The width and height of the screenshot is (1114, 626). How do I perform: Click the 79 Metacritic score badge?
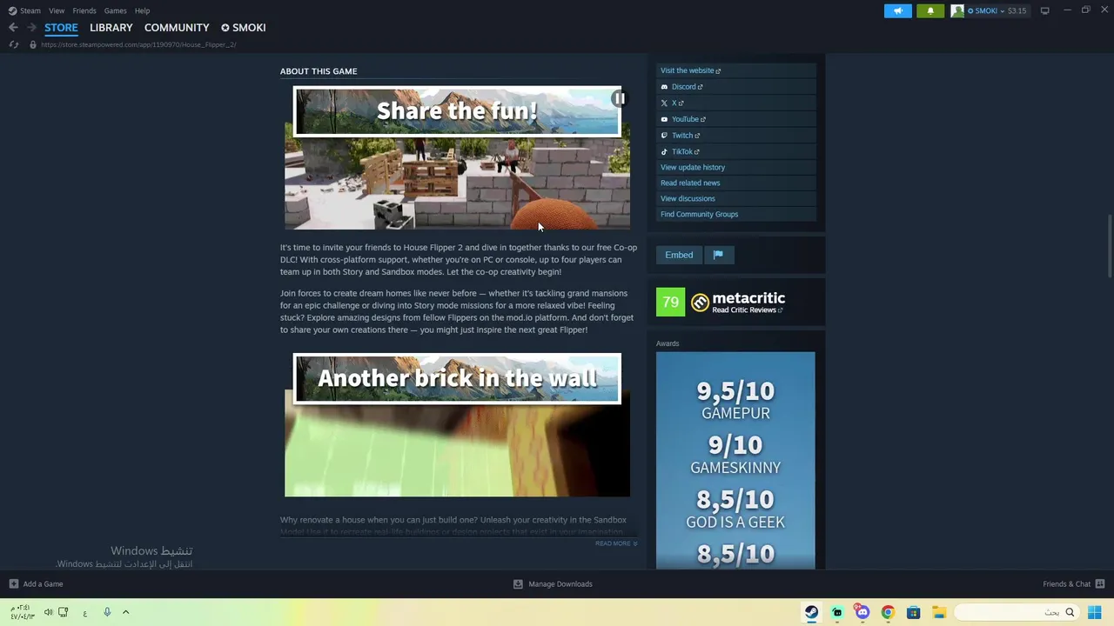click(x=670, y=302)
